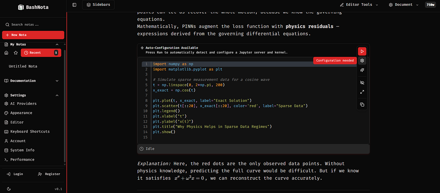Image resolution: width=440 pixels, height=193 pixels.
Task: Click the sidebar vertical scrollbar
Action: point(65,106)
